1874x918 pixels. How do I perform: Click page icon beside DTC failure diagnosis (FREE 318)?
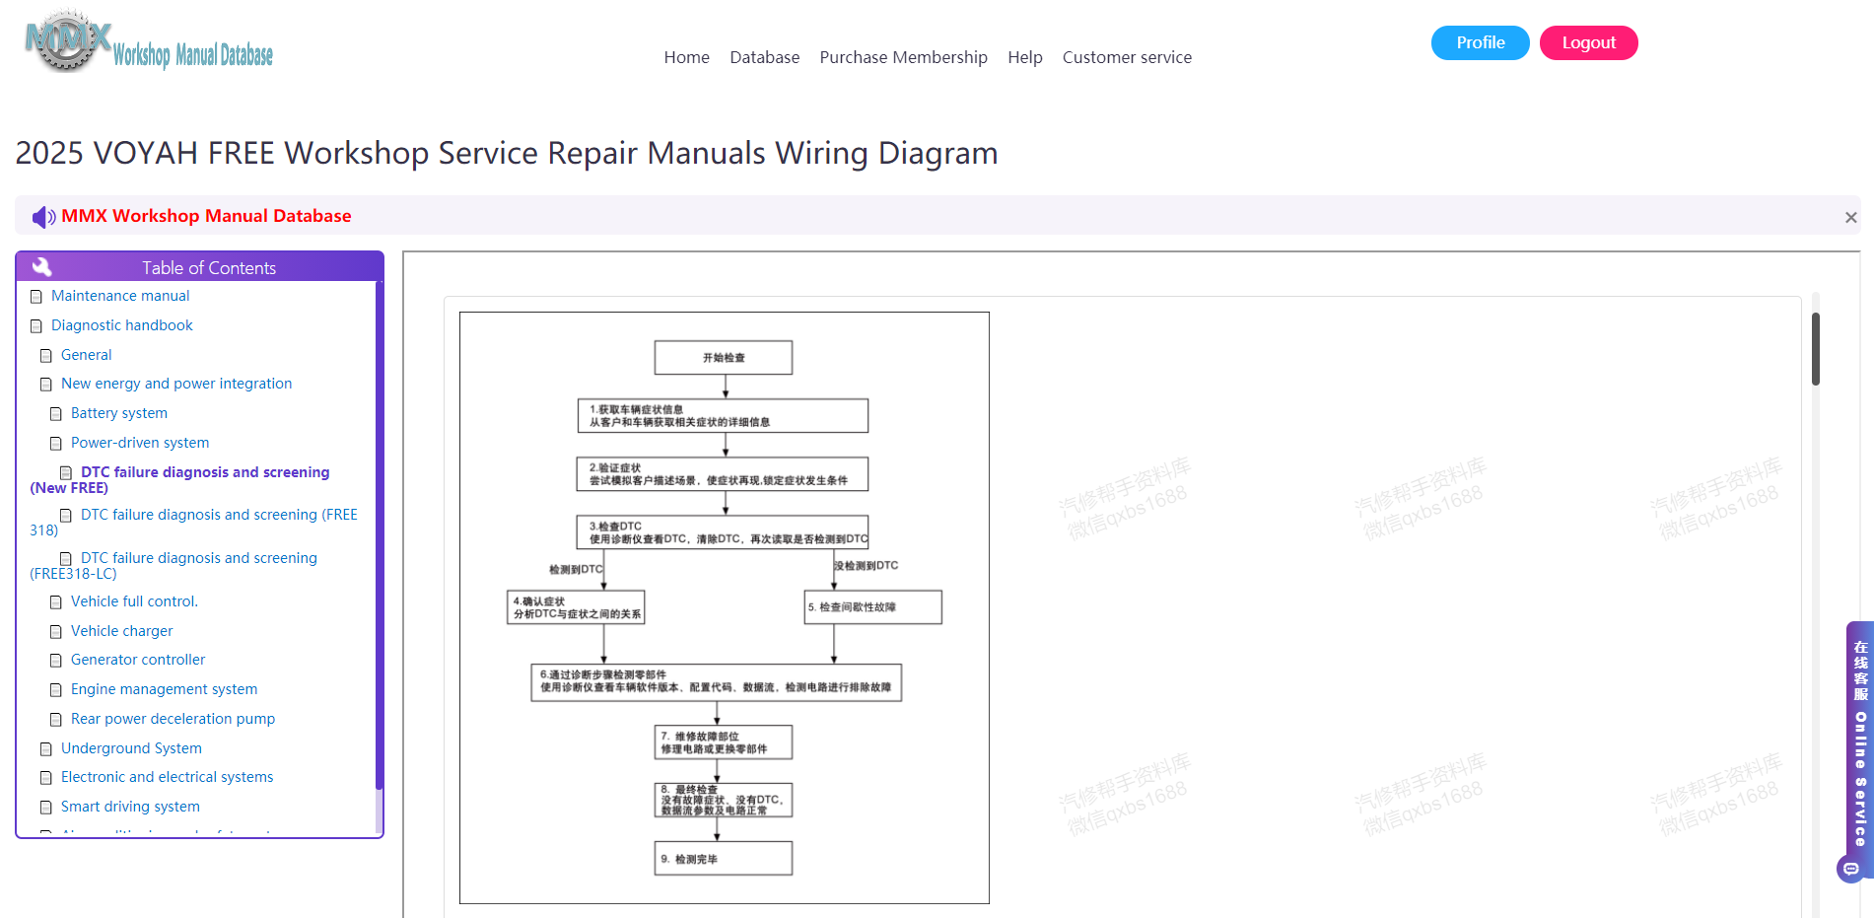(x=66, y=516)
